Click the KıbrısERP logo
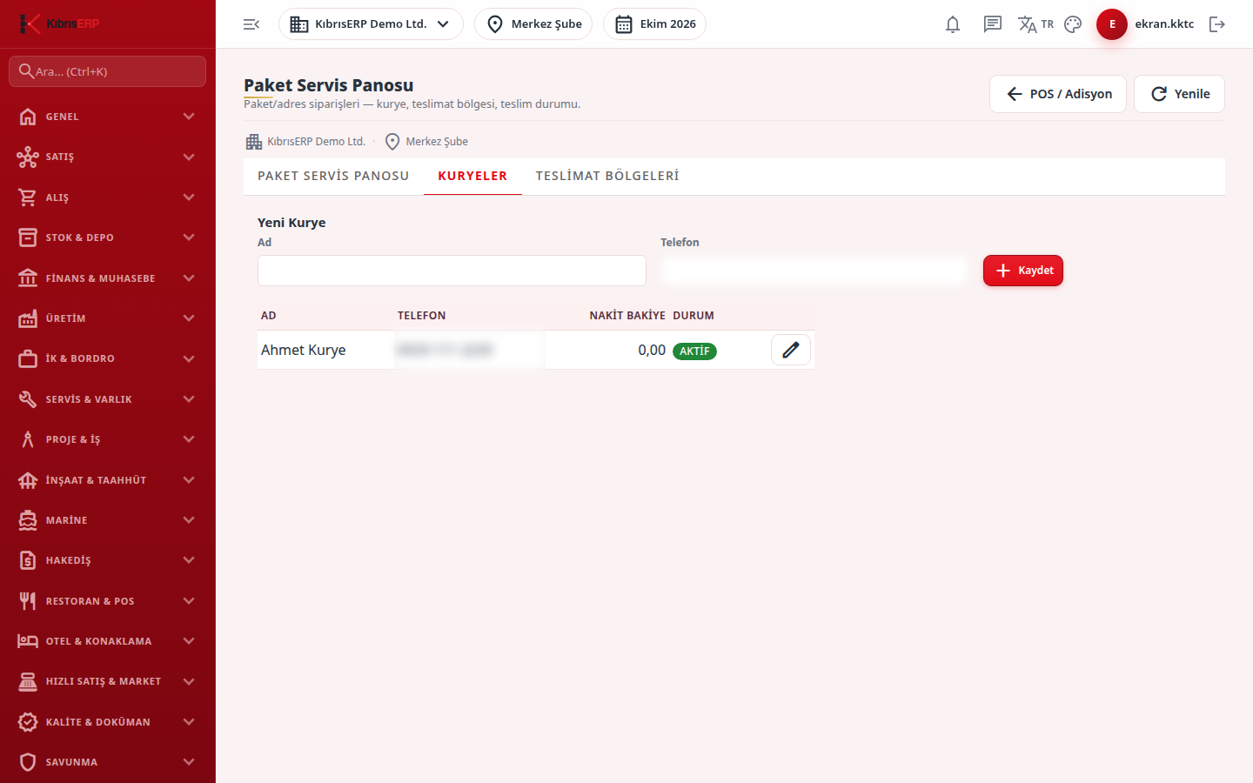This screenshot has width=1253, height=783. pyautogui.click(x=59, y=23)
